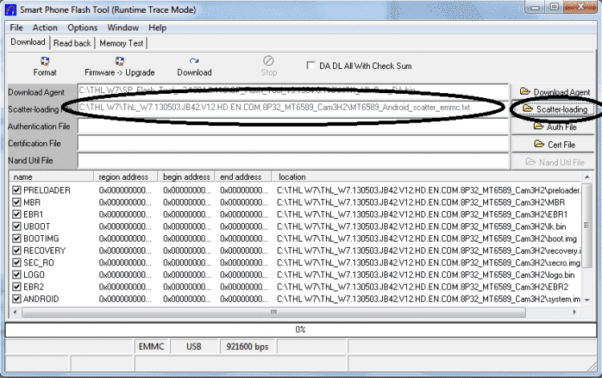The width and height of the screenshot is (602, 378).
Task: Click the Nand Util File button
Action: 553,162
